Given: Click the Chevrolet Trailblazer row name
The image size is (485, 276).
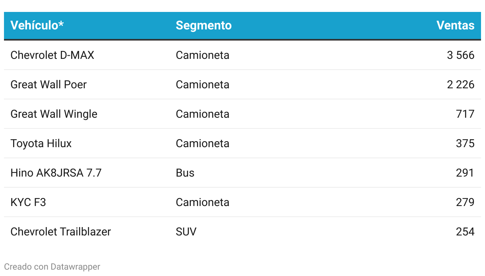Looking at the screenshot, I should pyautogui.click(x=60, y=231).
